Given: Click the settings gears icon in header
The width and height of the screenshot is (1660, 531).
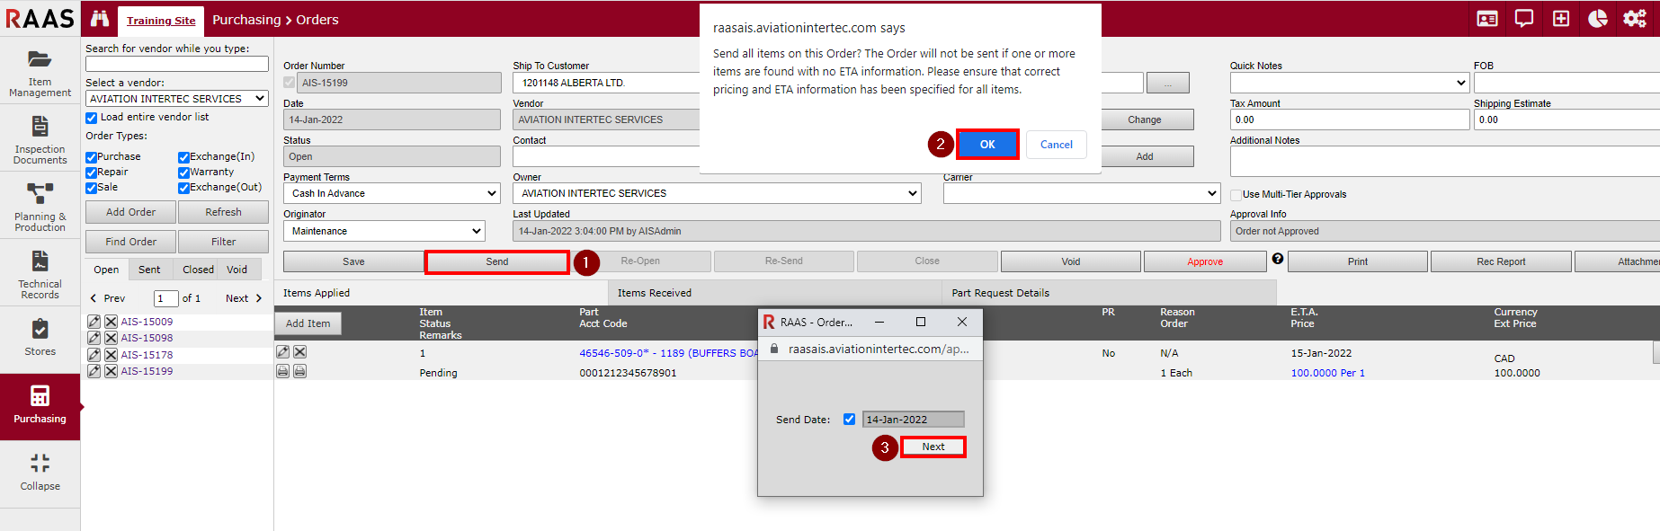Looking at the screenshot, I should coord(1634,19).
